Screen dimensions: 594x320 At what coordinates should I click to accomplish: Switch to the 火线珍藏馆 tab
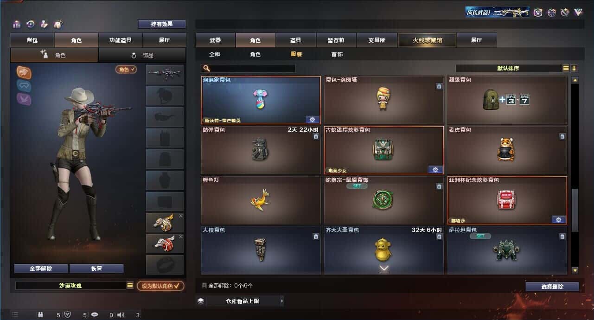click(x=427, y=40)
